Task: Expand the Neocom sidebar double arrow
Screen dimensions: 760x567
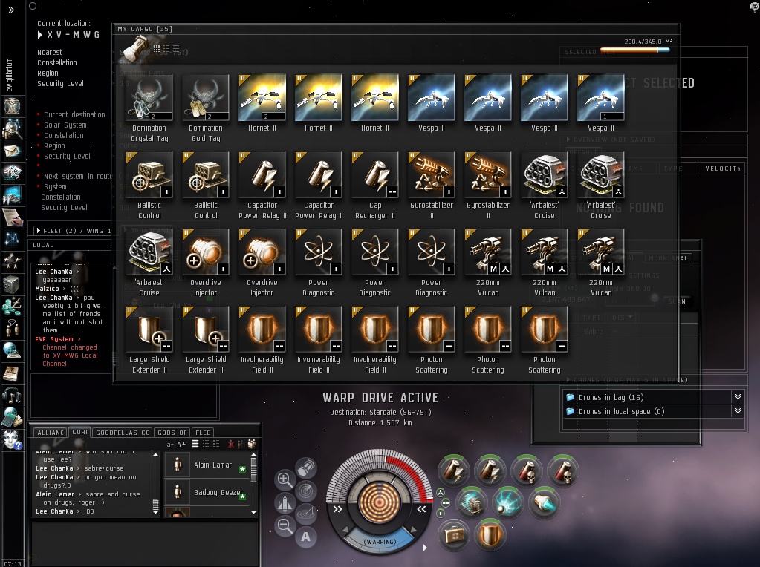Action: pyautogui.click(x=12, y=10)
